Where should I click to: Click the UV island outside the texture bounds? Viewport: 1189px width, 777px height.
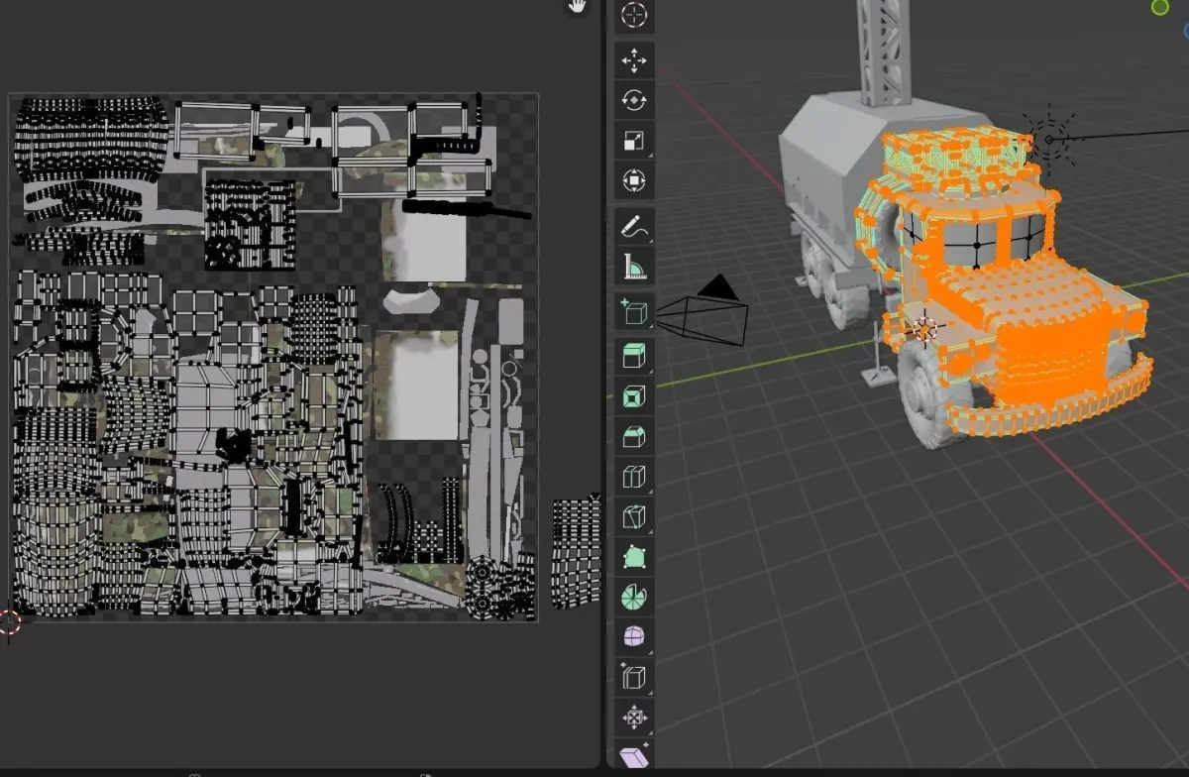tap(576, 550)
